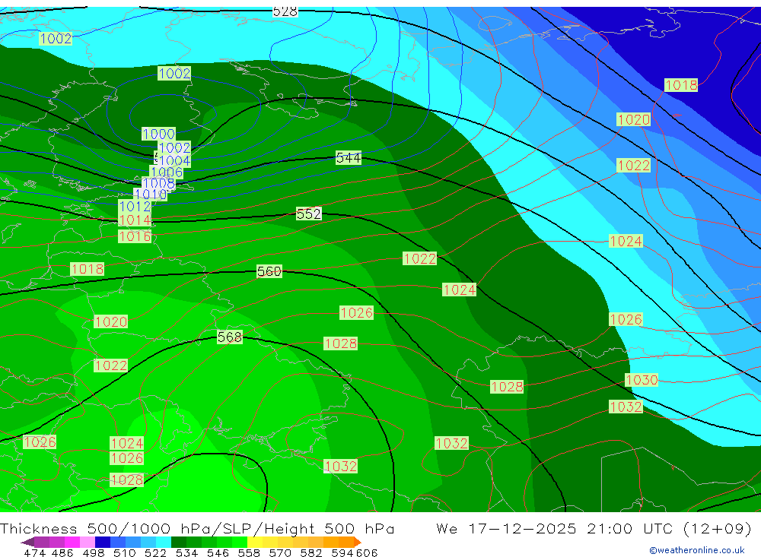Select the blue 1010 isobar label
This screenshot has height=557, width=761.
tap(151, 195)
